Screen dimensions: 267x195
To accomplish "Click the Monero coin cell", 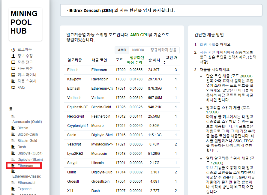I will pos(97,126).
